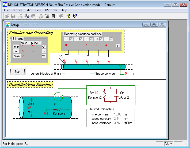Click the membrane circuit circle on dendrite
The height and width of the screenshot is (148, 190).
58,97
